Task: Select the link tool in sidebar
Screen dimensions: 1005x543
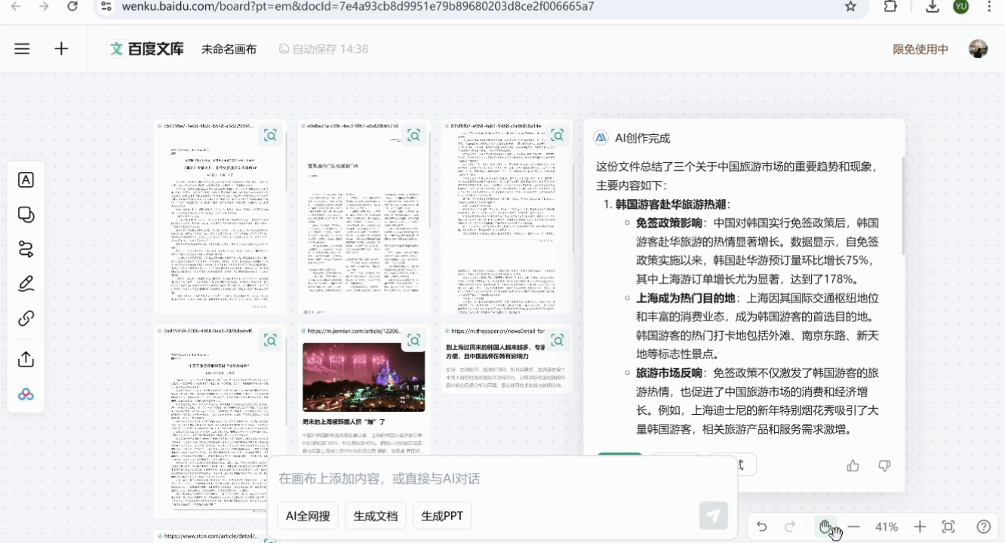Action: (x=26, y=318)
